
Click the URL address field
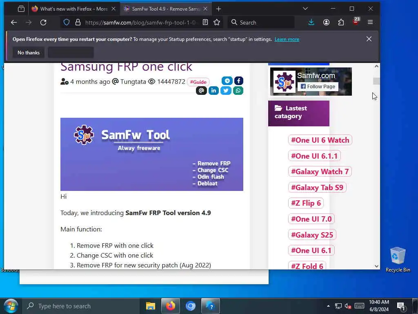(x=141, y=23)
